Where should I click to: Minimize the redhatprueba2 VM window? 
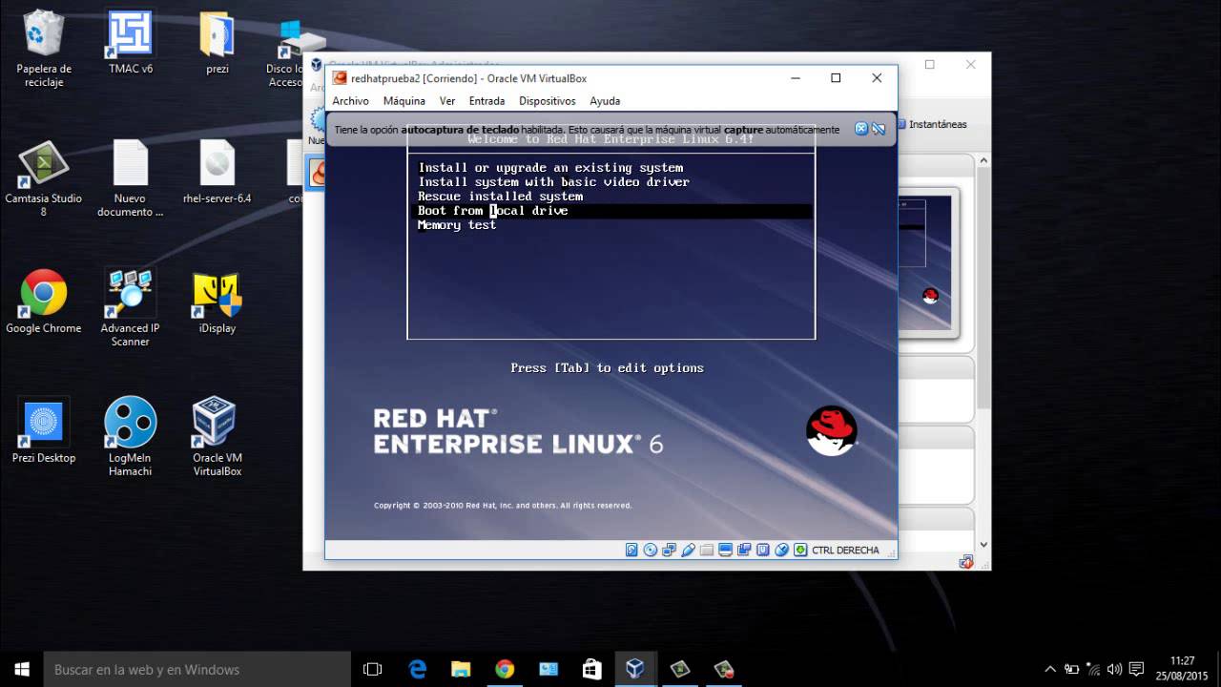(x=796, y=78)
